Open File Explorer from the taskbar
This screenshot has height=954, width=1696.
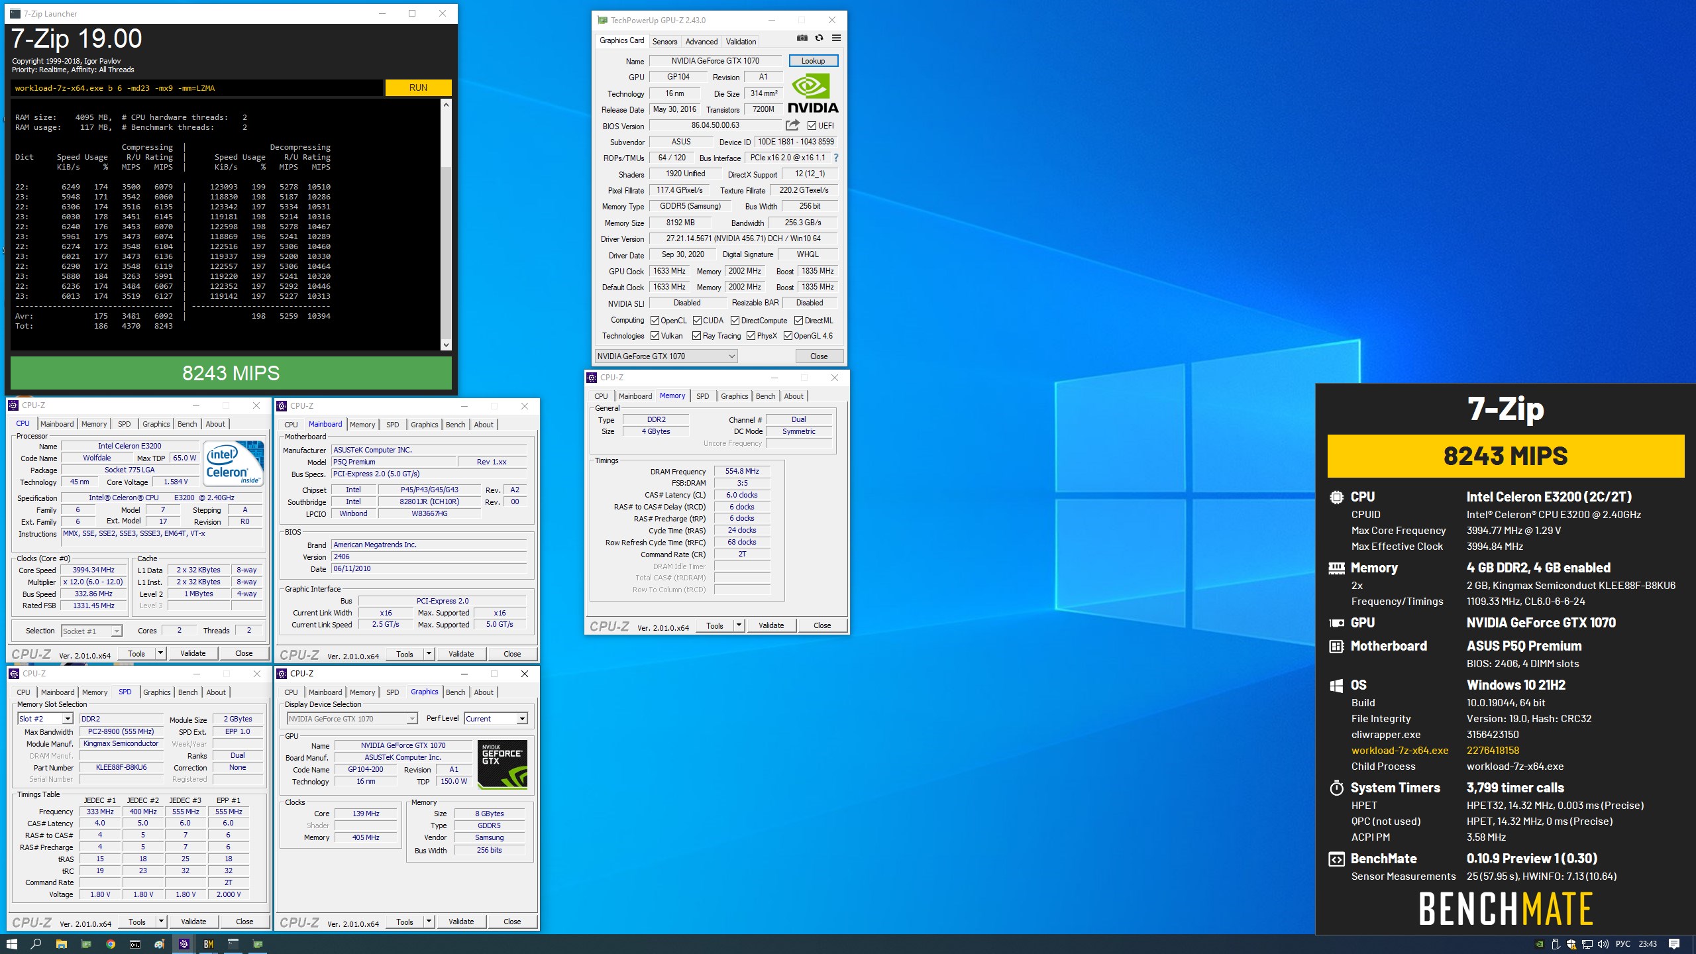pyautogui.click(x=61, y=944)
